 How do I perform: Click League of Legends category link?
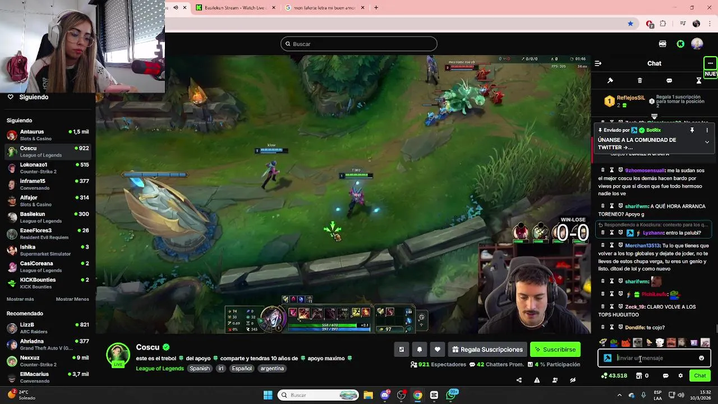pos(160,369)
